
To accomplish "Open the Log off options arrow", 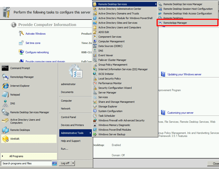I will pyautogui.click(x=73, y=163).
